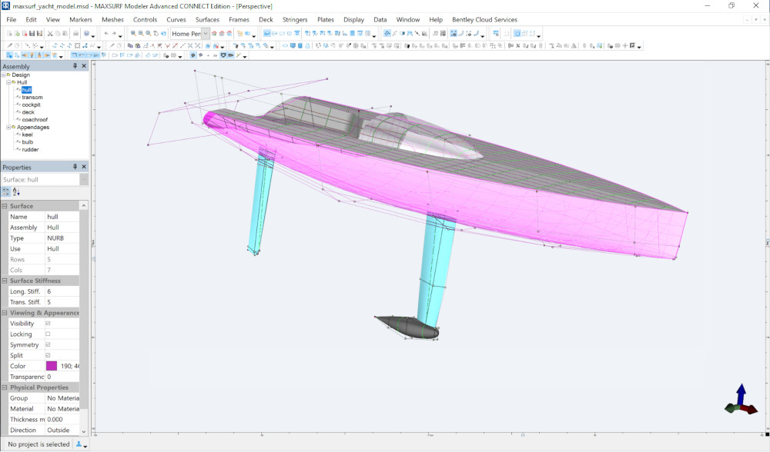Click the magenta Color swatch

52,366
